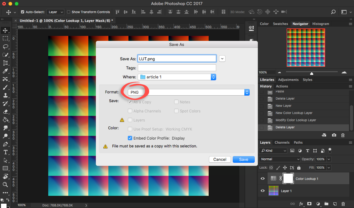Click the search magnifier icon in options bar

point(333,12)
